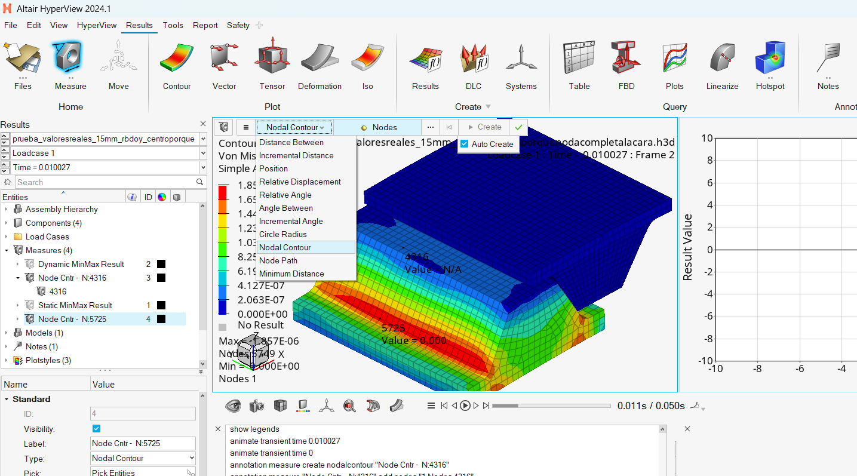This screenshot has height=476, width=857.
Task: Collapse the Measures (4) tree node
Action: click(7, 250)
